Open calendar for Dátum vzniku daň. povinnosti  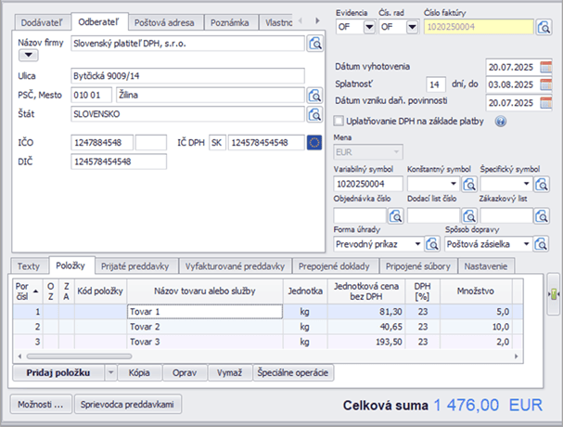pyautogui.click(x=546, y=101)
